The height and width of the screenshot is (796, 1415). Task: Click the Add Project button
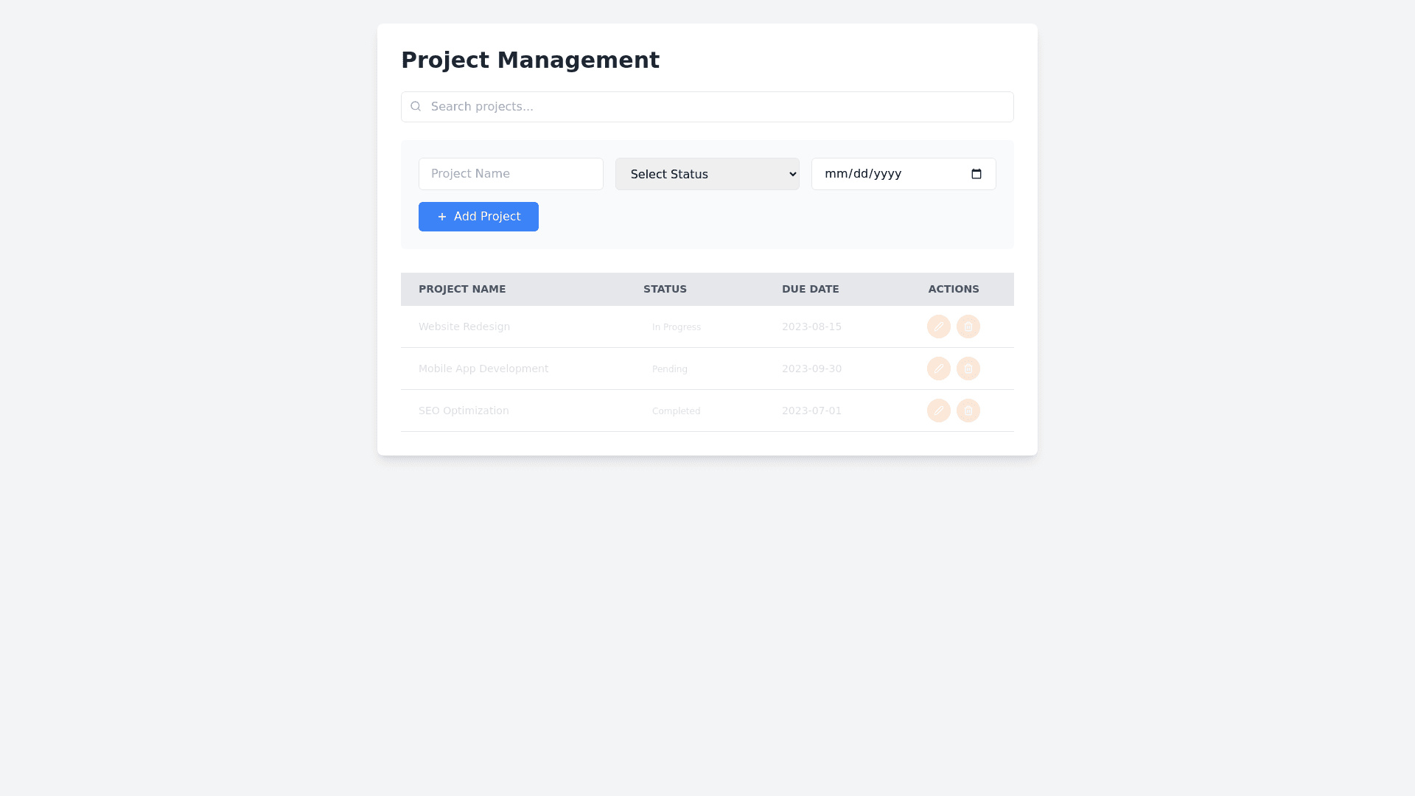pos(478,217)
